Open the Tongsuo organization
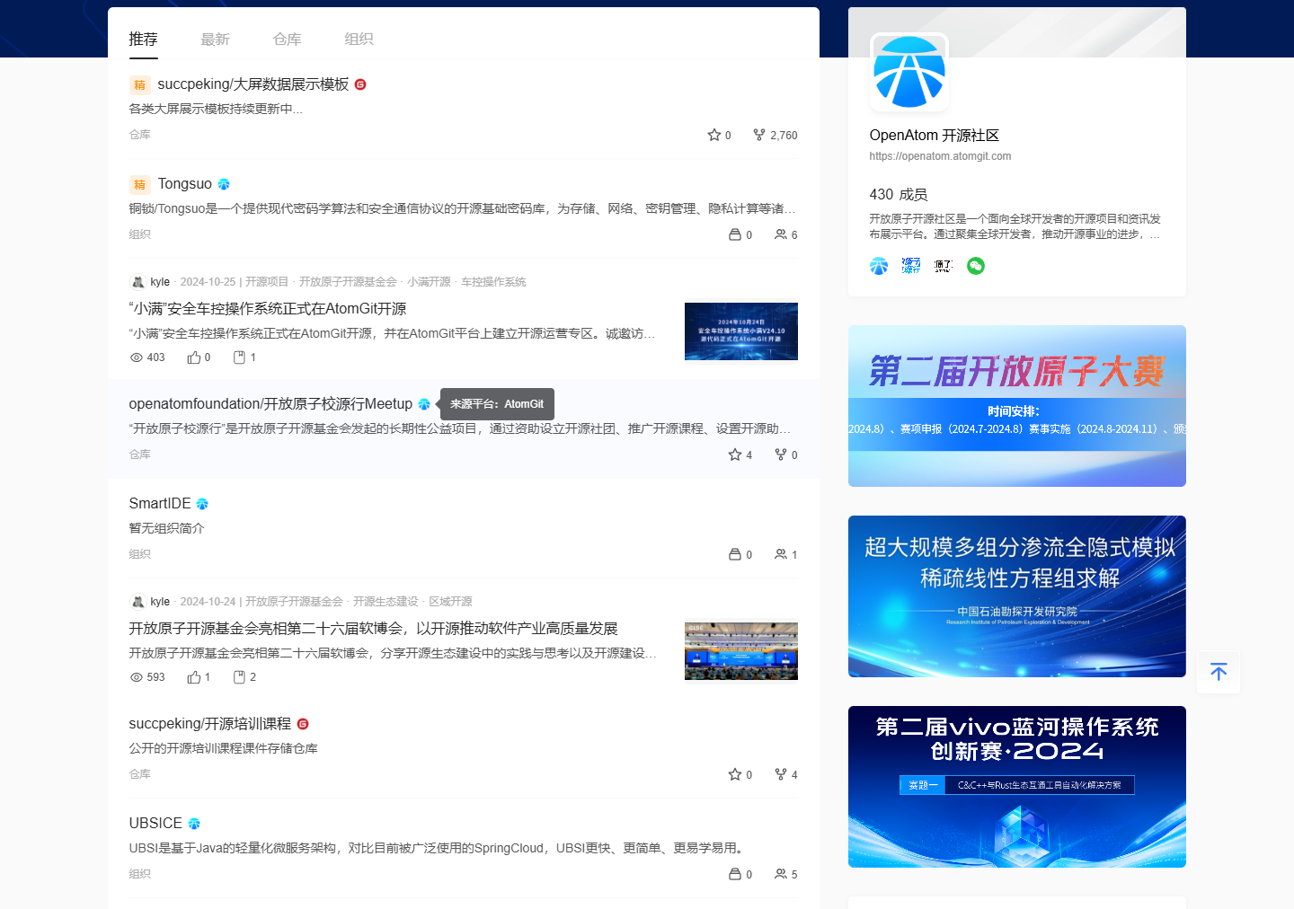This screenshot has width=1294, height=909. (185, 184)
